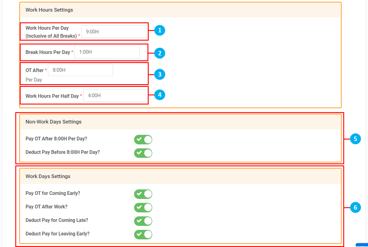Click the Break Hours Per Day input
Image resolution: width=368 pixels, height=247 pixels.
[107, 52]
